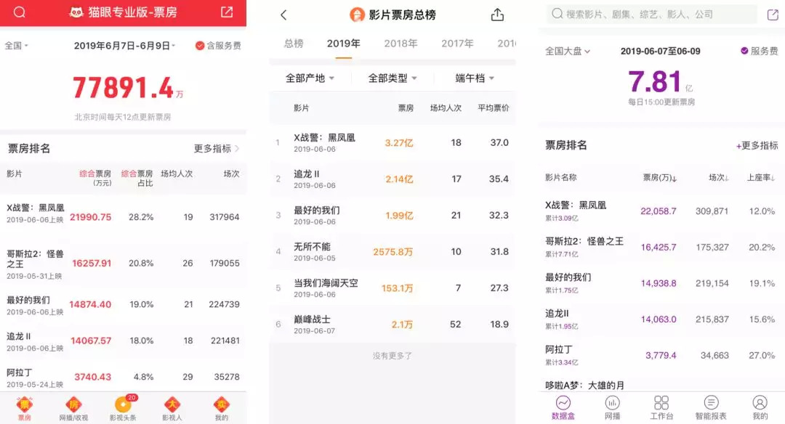
Task: Click the search field 搜索影片、剧集
Action: (x=651, y=14)
